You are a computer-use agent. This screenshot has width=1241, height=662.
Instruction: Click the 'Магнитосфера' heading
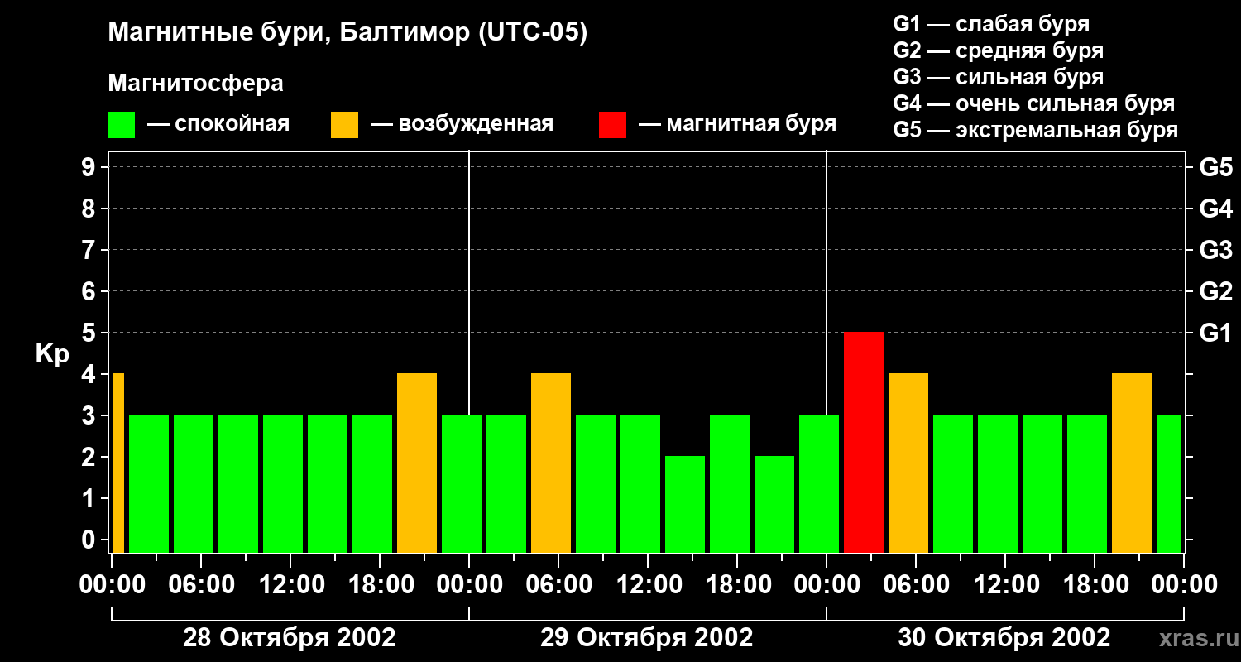(196, 84)
